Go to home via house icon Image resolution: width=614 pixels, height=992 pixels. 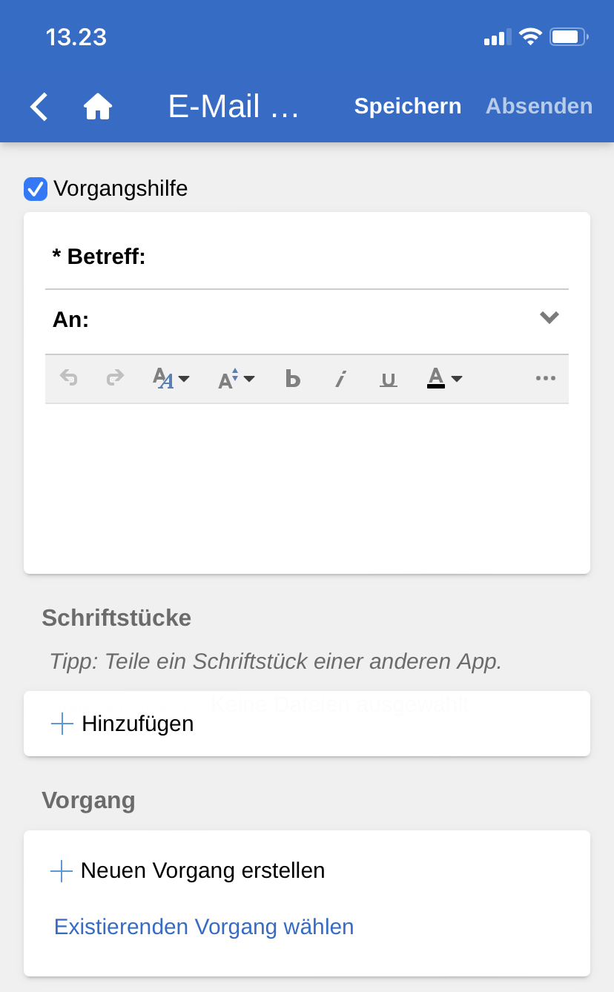click(x=97, y=107)
